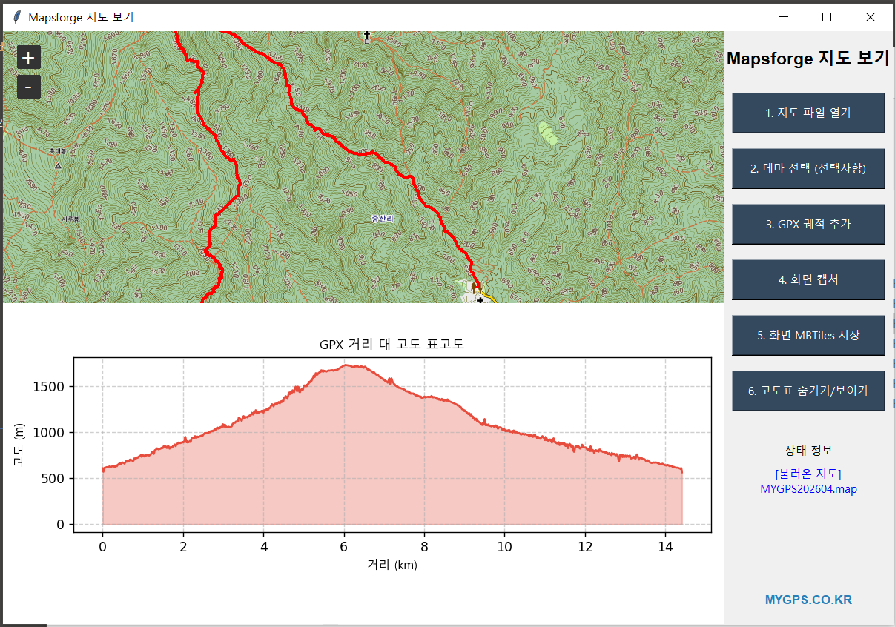Maximize the Mapsforge window
This screenshot has width=895, height=627.
tap(827, 17)
